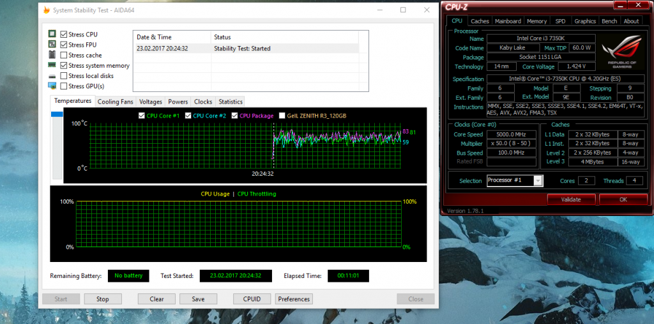
Task: Click the 20:24:32 marker on the temperature graph
Action: click(x=262, y=173)
